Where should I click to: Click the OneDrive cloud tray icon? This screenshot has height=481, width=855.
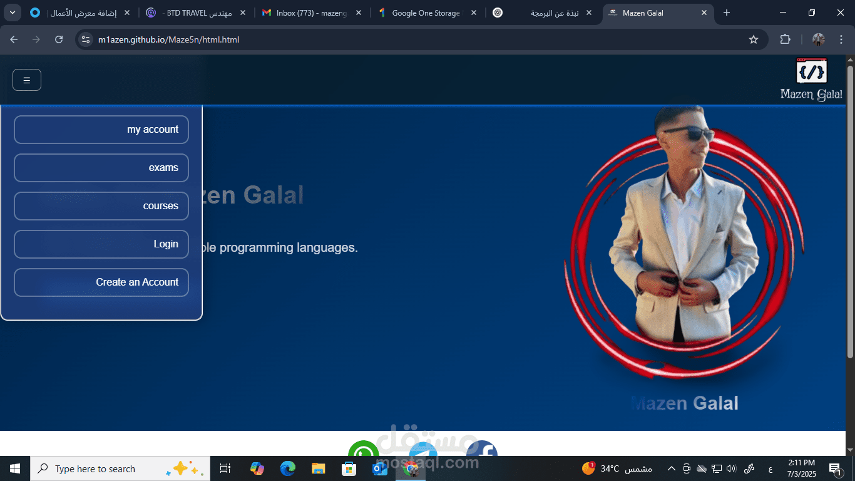point(702,468)
